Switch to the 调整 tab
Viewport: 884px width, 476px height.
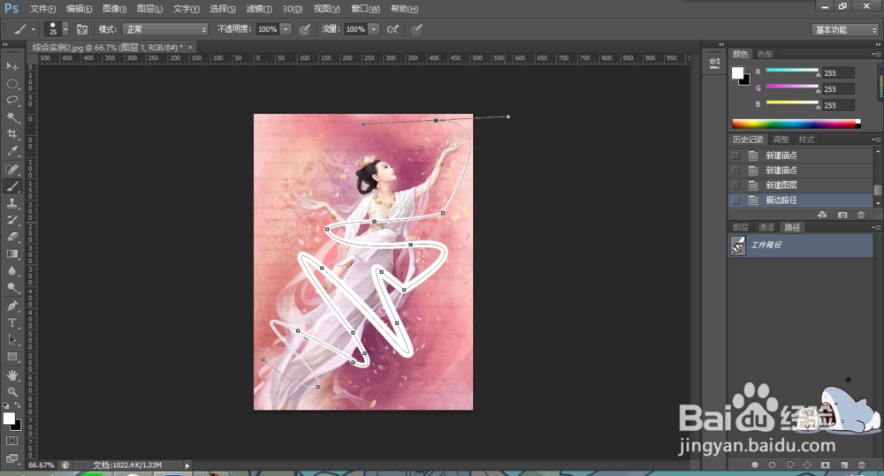tap(781, 140)
